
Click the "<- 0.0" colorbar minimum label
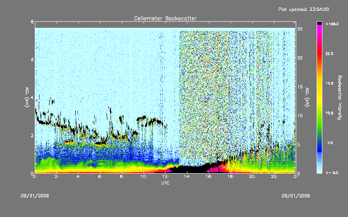[332, 173]
